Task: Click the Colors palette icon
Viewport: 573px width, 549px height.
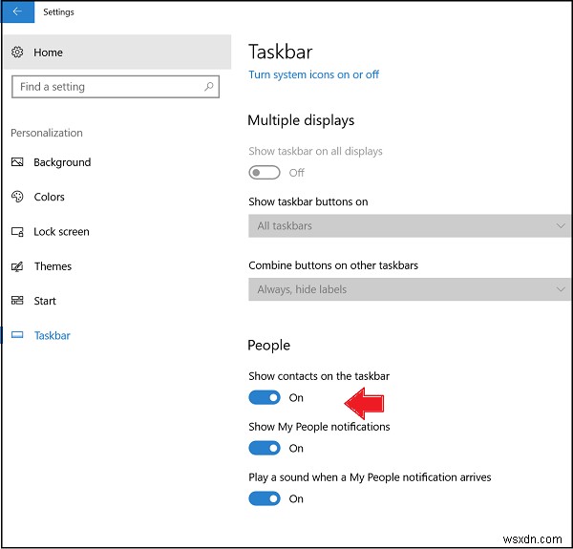Action: click(x=17, y=197)
